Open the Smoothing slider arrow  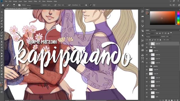(x=83, y=5)
